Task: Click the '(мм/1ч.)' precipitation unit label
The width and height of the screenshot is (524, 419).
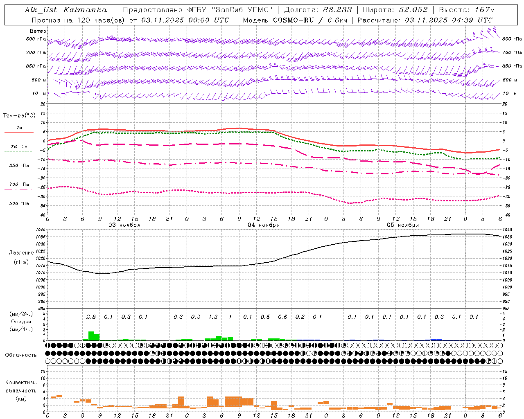Action: [21, 329]
